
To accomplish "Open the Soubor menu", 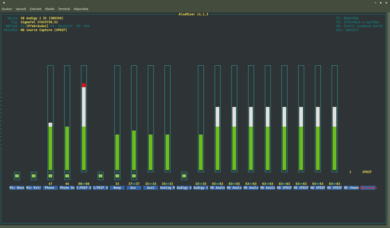I will [7, 9].
